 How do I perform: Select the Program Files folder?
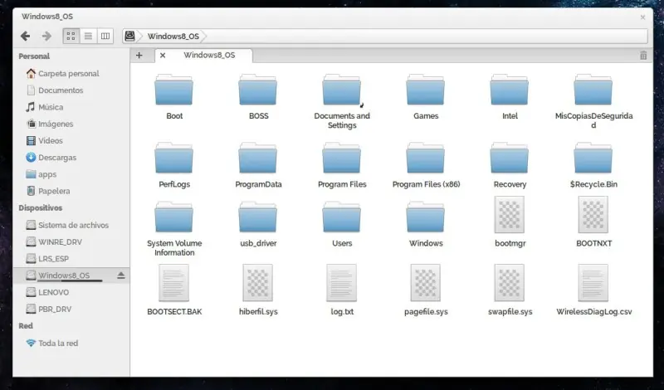click(x=342, y=166)
